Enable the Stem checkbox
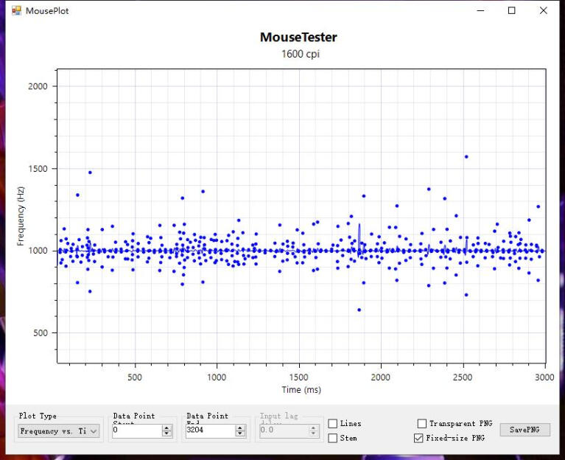The image size is (565, 460). pyautogui.click(x=333, y=438)
